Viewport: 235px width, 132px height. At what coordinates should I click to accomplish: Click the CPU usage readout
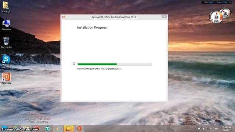tap(208, 2)
